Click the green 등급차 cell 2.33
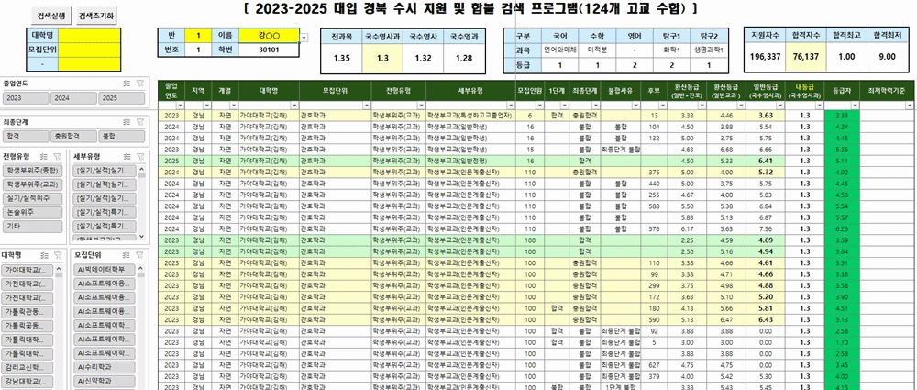 point(842,116)
